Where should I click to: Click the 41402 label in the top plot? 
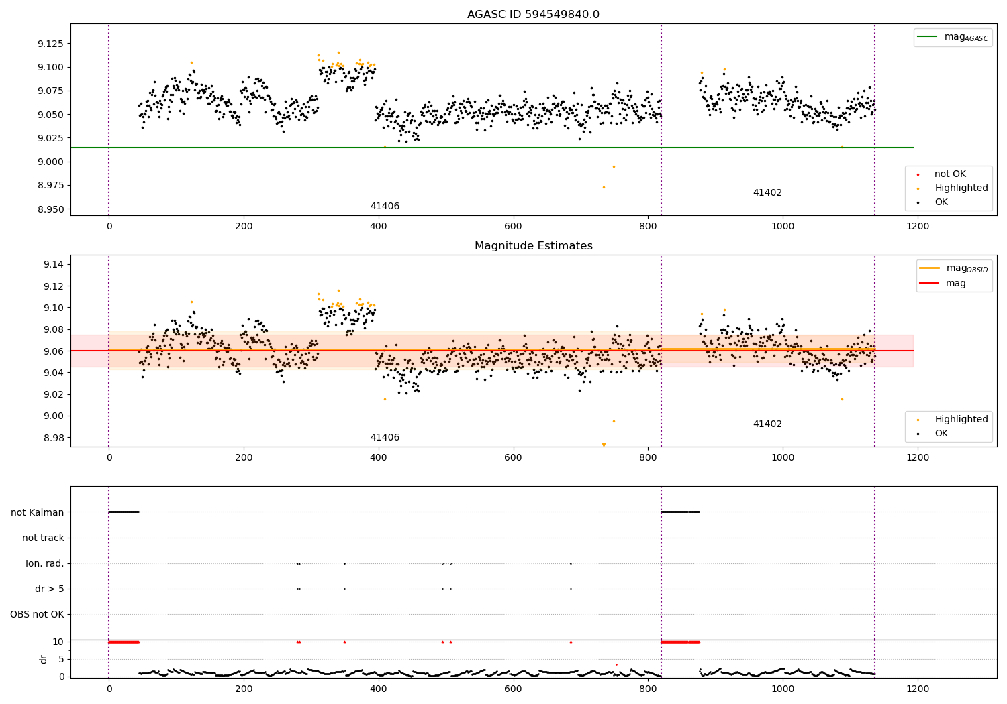point(767,192)
